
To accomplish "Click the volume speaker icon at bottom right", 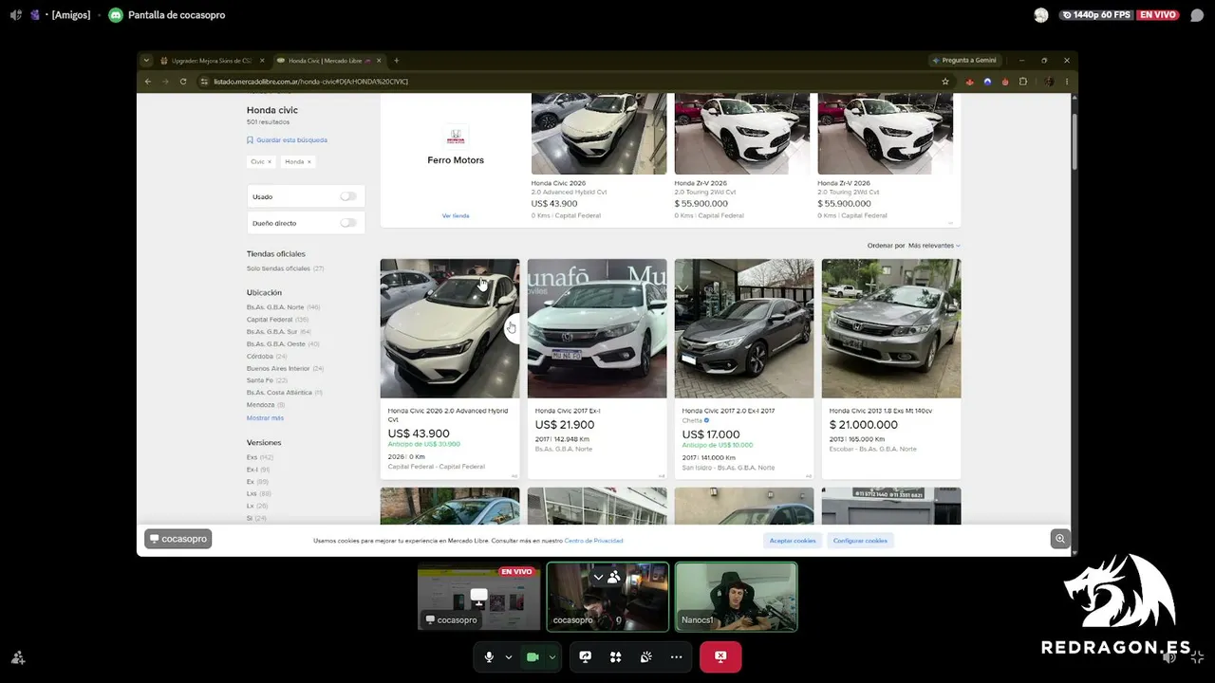I will click(x=1170, y=656).
